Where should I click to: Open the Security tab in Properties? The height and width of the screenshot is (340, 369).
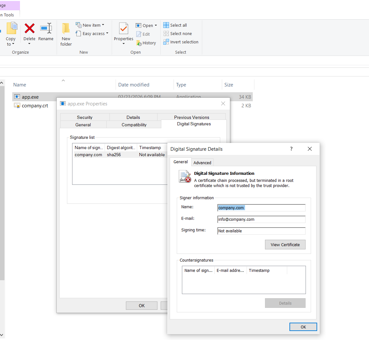[x=84, y=117]
